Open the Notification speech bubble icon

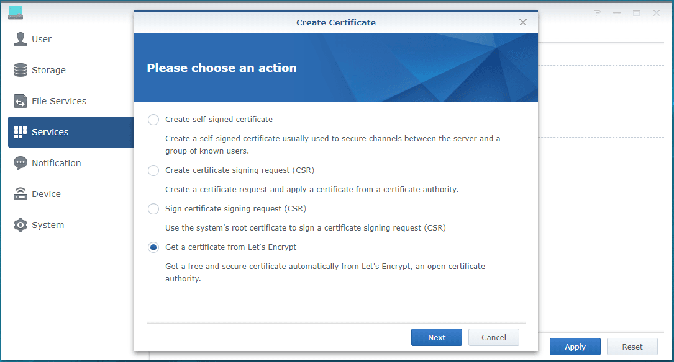pyautogui.click(x=20, y=163)
